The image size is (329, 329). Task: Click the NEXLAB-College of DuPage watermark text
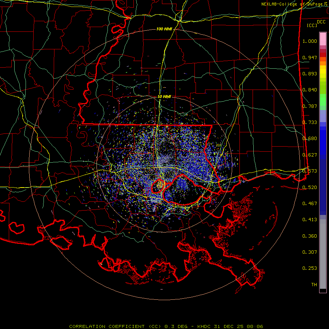point(292,4)
